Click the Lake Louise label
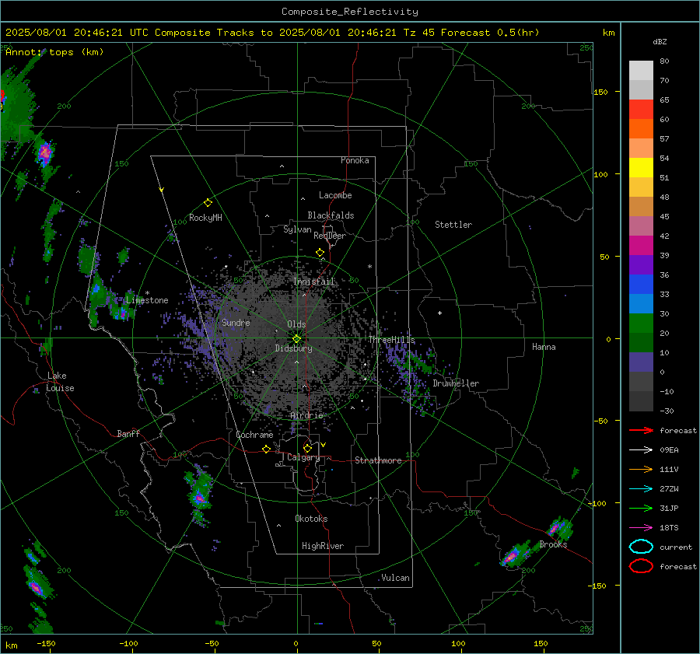 coord(60,382)
